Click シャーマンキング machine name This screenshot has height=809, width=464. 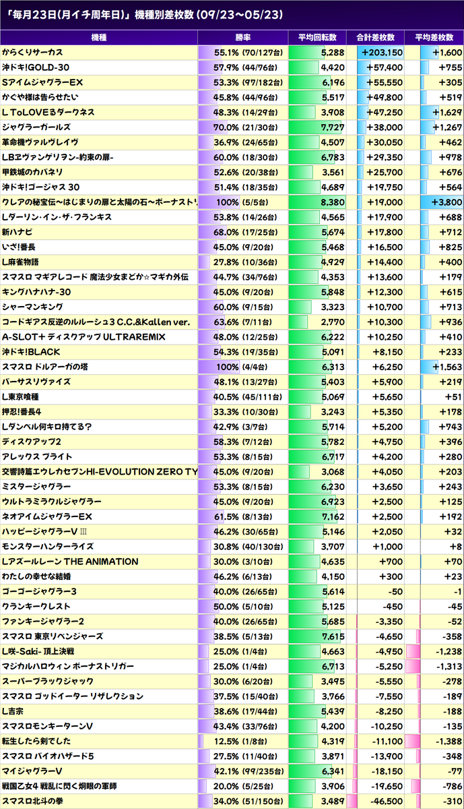click(x=34, y=306)
